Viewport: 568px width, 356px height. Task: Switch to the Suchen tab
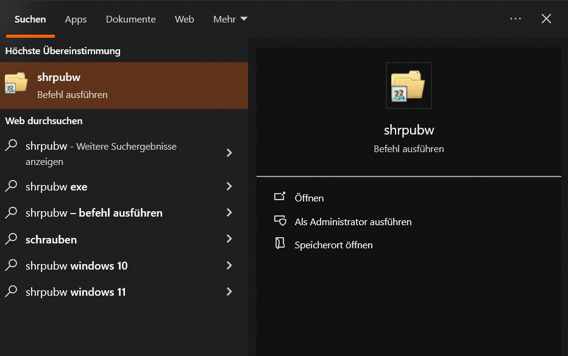pos(30,19)
